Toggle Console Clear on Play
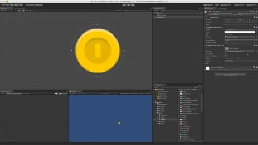The height and width of the screenshot is (145, 258). 17,94
